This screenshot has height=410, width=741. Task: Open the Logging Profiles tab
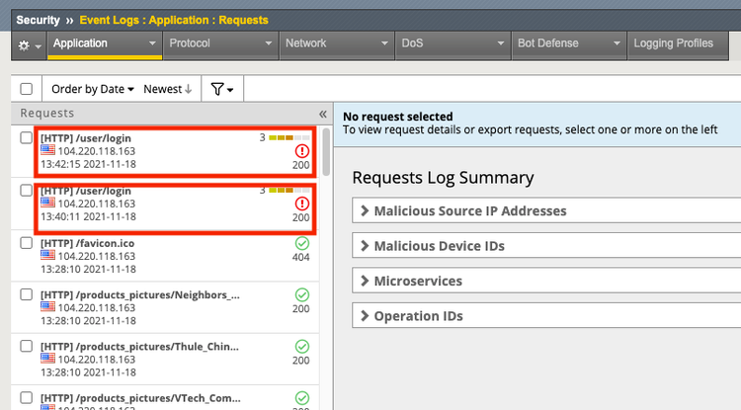pyautogui.click(x=684, y=43)
